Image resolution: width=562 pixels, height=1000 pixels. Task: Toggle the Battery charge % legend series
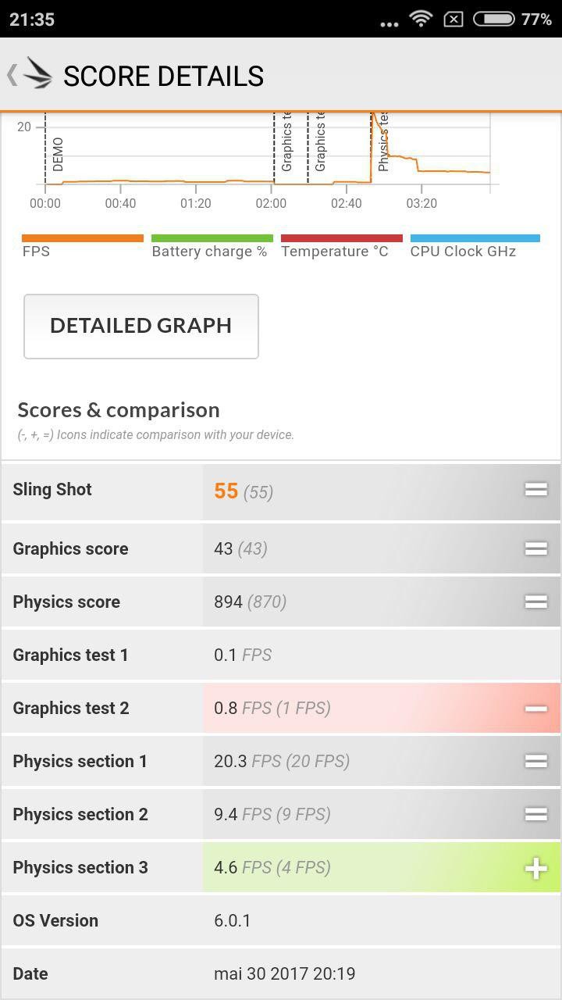tap(212, 245)
